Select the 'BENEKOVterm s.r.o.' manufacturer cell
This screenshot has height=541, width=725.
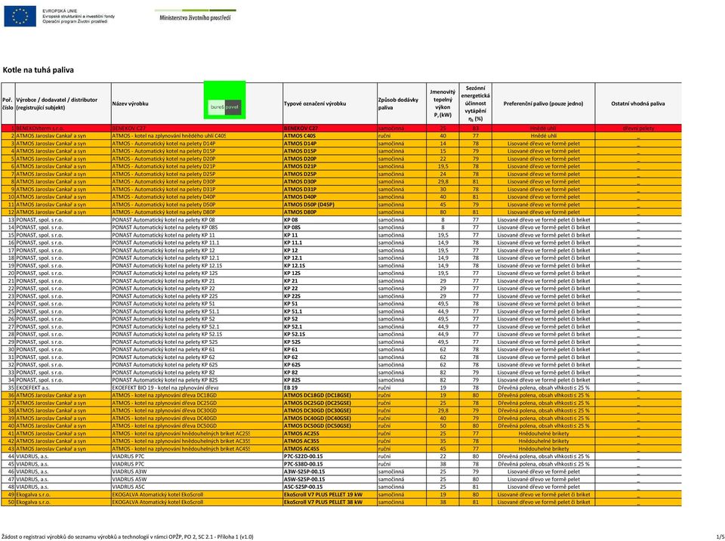63,128
